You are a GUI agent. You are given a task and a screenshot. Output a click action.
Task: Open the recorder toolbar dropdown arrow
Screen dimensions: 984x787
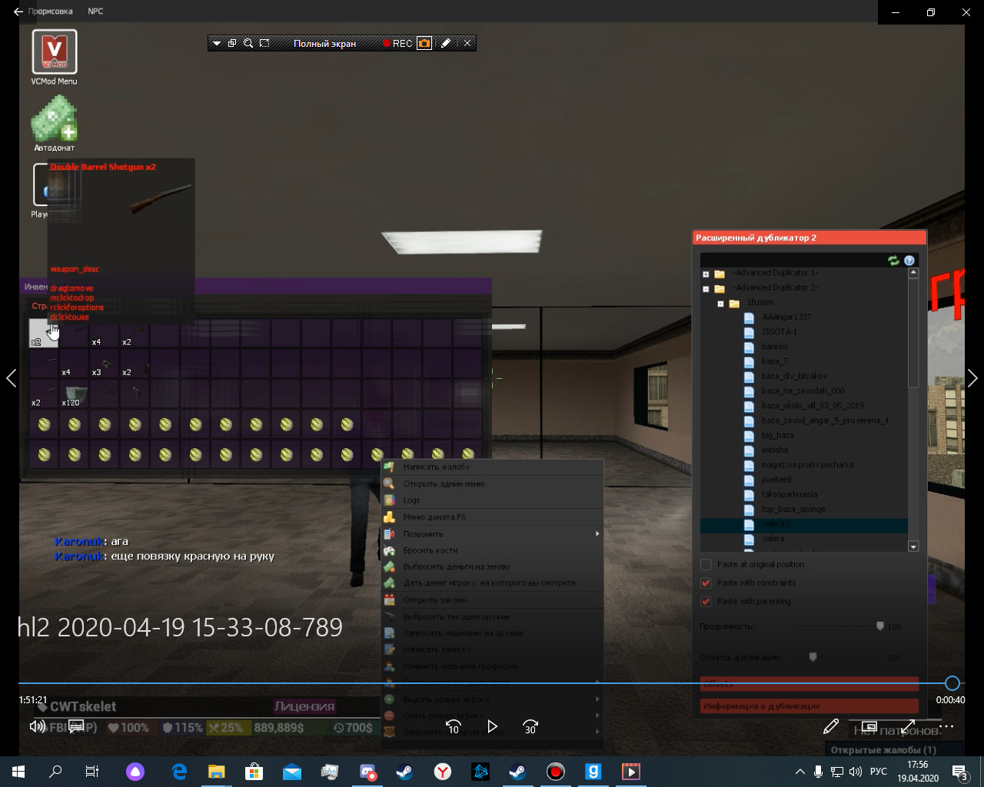(217, 44)
